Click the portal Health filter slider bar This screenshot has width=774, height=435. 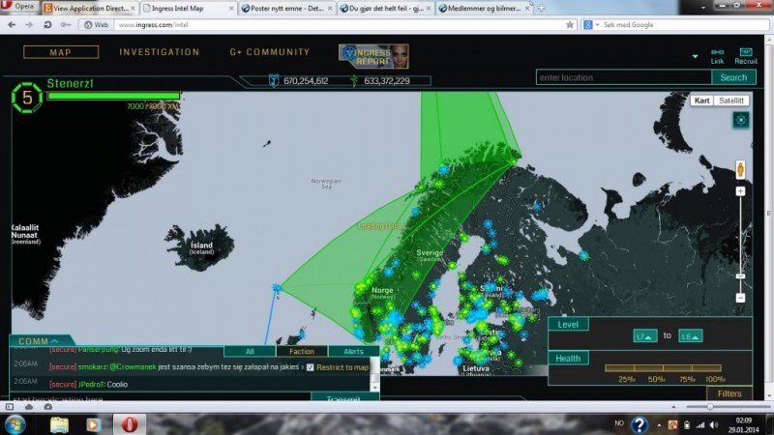(x=663, y=368)
